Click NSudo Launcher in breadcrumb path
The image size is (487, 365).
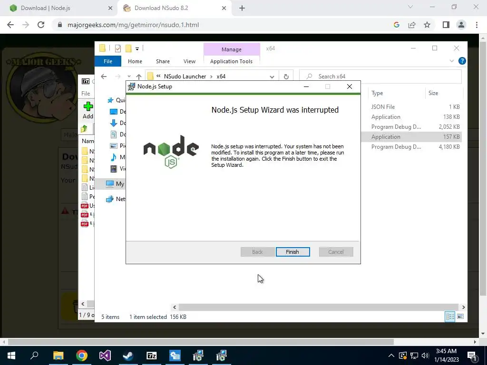pos(185,77)
